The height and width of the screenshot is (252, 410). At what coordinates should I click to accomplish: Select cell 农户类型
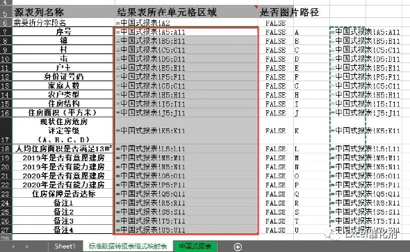[63, 95]
